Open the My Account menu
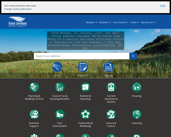This screenshot has width=171, height=137. 148,22
